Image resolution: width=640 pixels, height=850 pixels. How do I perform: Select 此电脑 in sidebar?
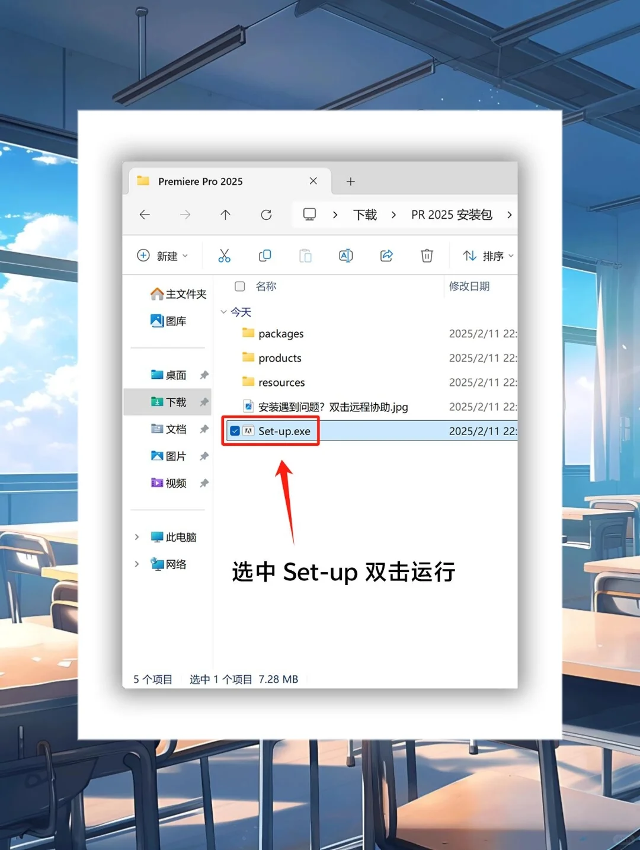[174, 537]
